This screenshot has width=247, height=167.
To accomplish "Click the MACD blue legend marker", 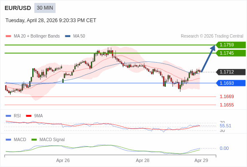I will [8, 140].
